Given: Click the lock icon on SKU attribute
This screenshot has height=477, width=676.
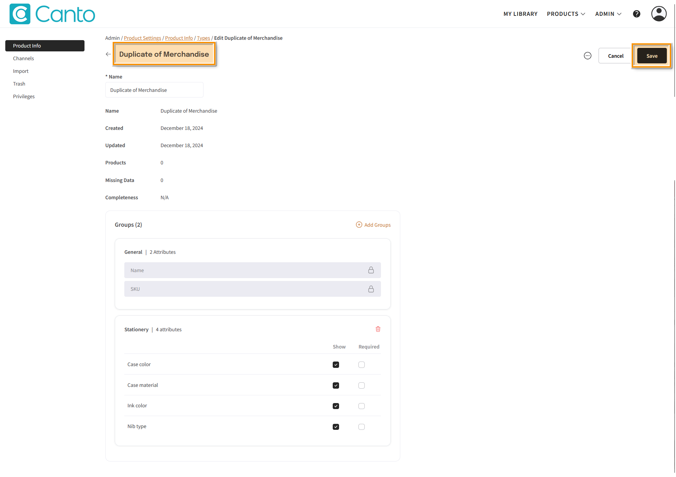Looking at the screenshot, I should (x=371, y=289).
